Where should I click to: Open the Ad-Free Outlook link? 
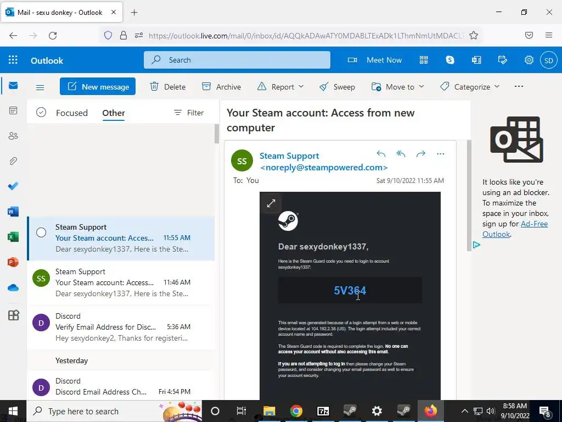coord(515,229)
